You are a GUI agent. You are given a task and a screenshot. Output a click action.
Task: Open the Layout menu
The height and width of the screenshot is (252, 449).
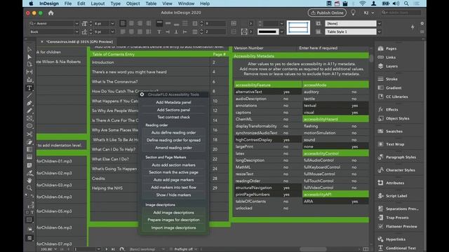pos(98,3)
